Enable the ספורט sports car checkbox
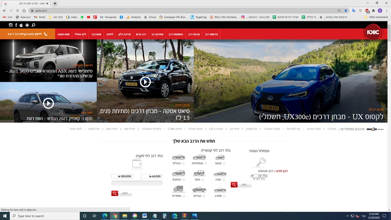 click(x=224, y=196)
